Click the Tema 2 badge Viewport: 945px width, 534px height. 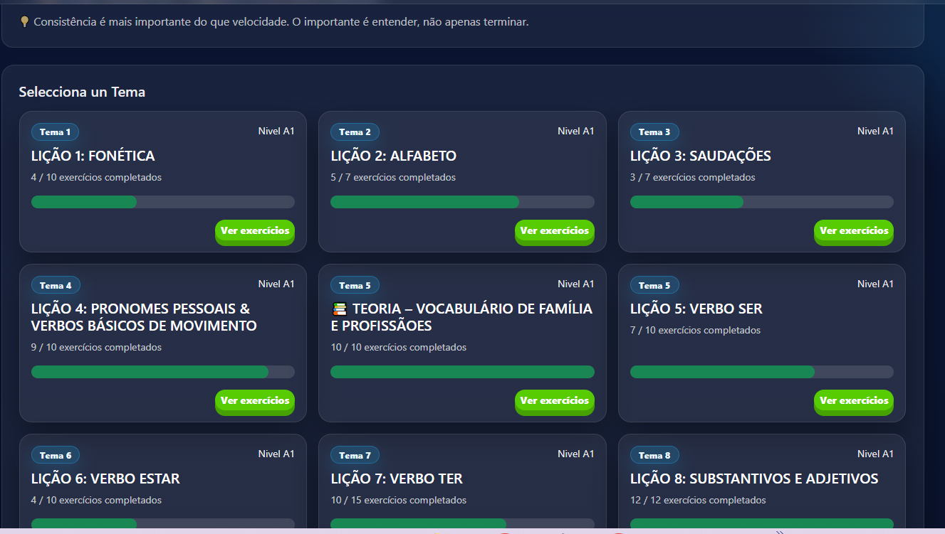[x=355, y=132]
